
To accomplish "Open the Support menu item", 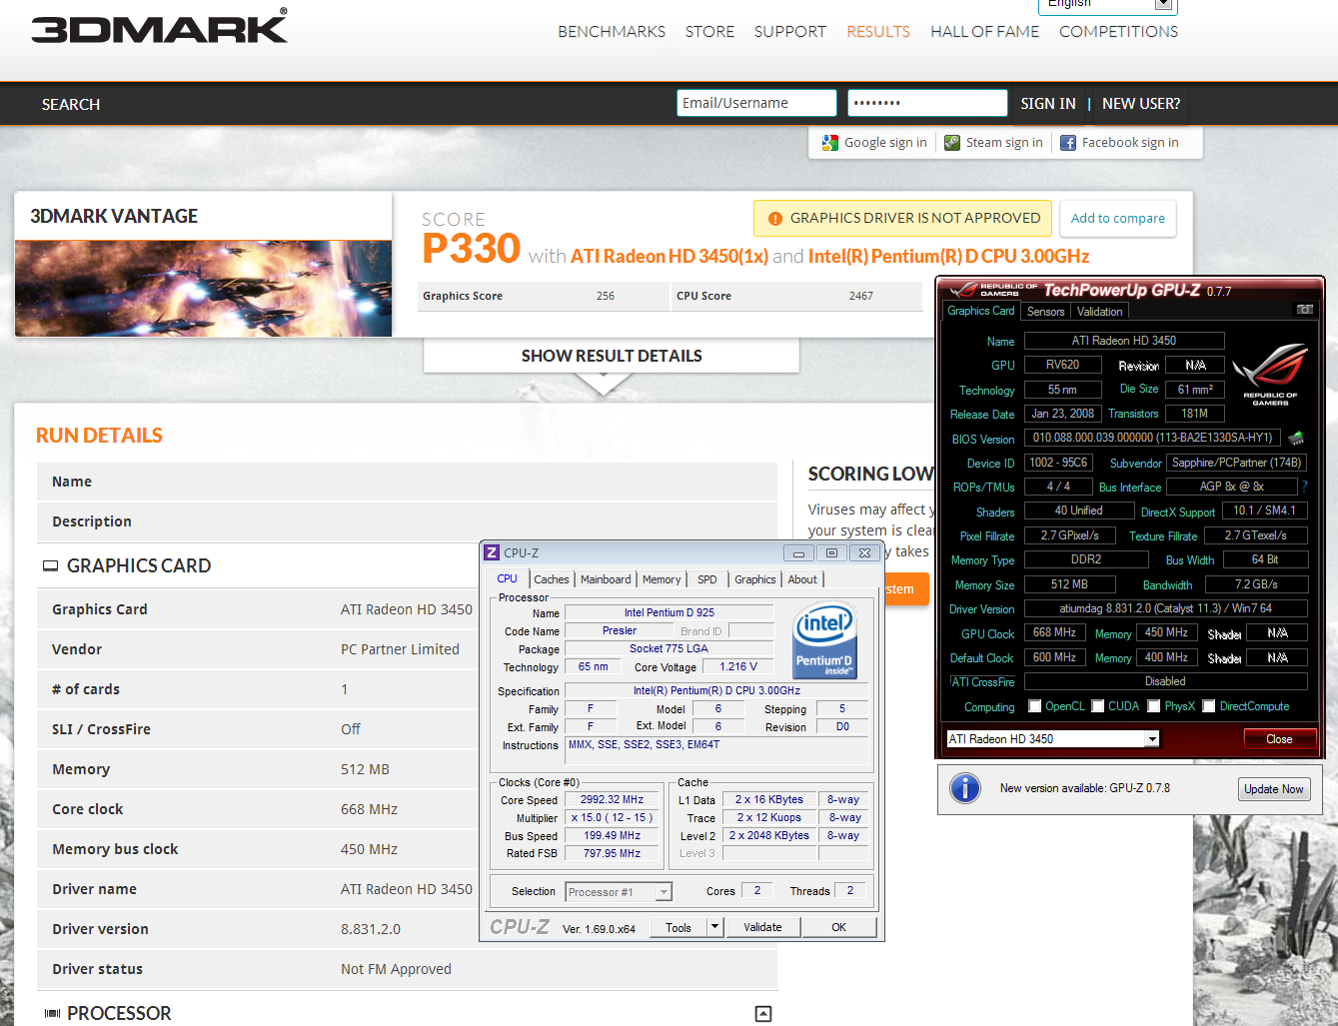I will coord(790,32).
